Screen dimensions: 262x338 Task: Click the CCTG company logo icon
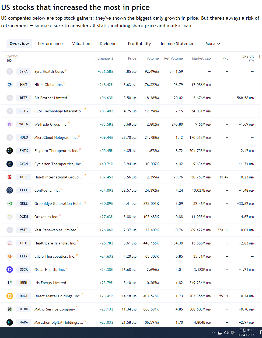[x=10, y=111]
